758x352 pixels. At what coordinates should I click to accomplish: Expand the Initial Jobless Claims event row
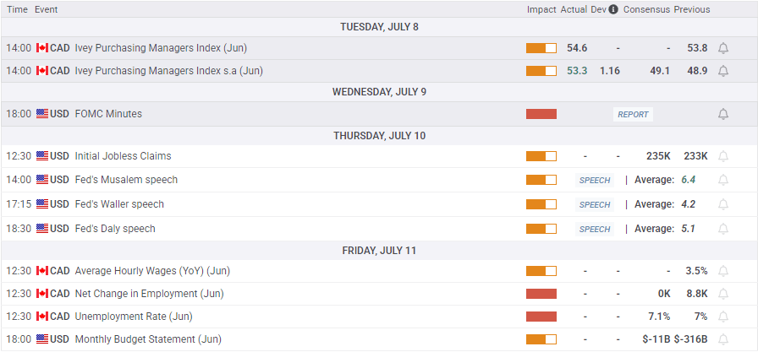[123, 156]
